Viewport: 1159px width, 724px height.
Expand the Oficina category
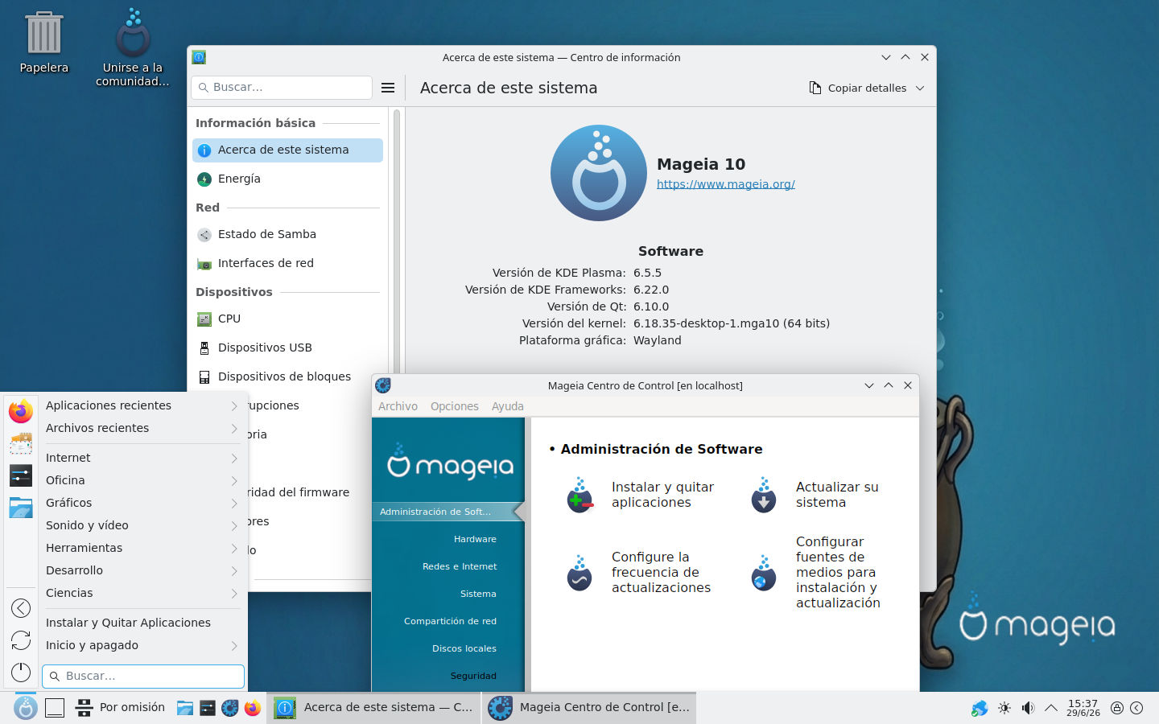point(142,480)
